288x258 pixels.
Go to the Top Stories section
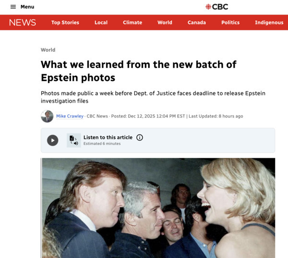(x=65, y=23)
